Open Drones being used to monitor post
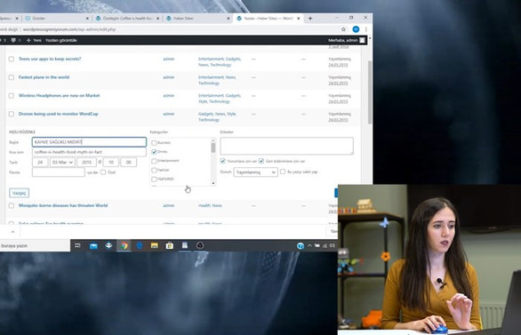This screenshot has width=521, height=335. tap(58, 114)
